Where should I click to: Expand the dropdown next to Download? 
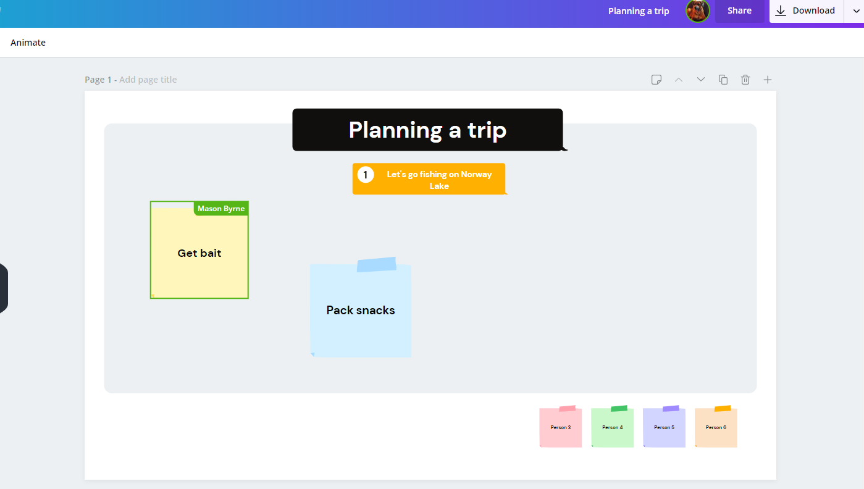pyautogui.click(x=856, y=10)
